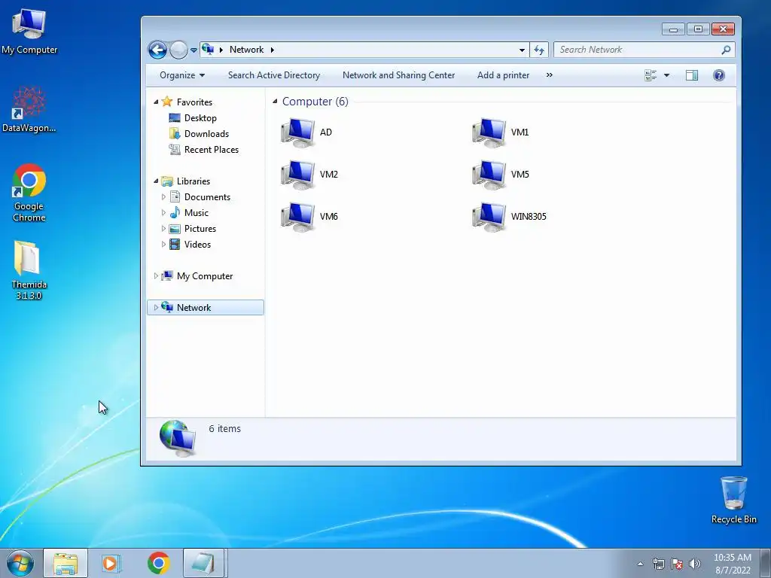Open the AD computer icon

pyautogui.click(x=298, y=132)
